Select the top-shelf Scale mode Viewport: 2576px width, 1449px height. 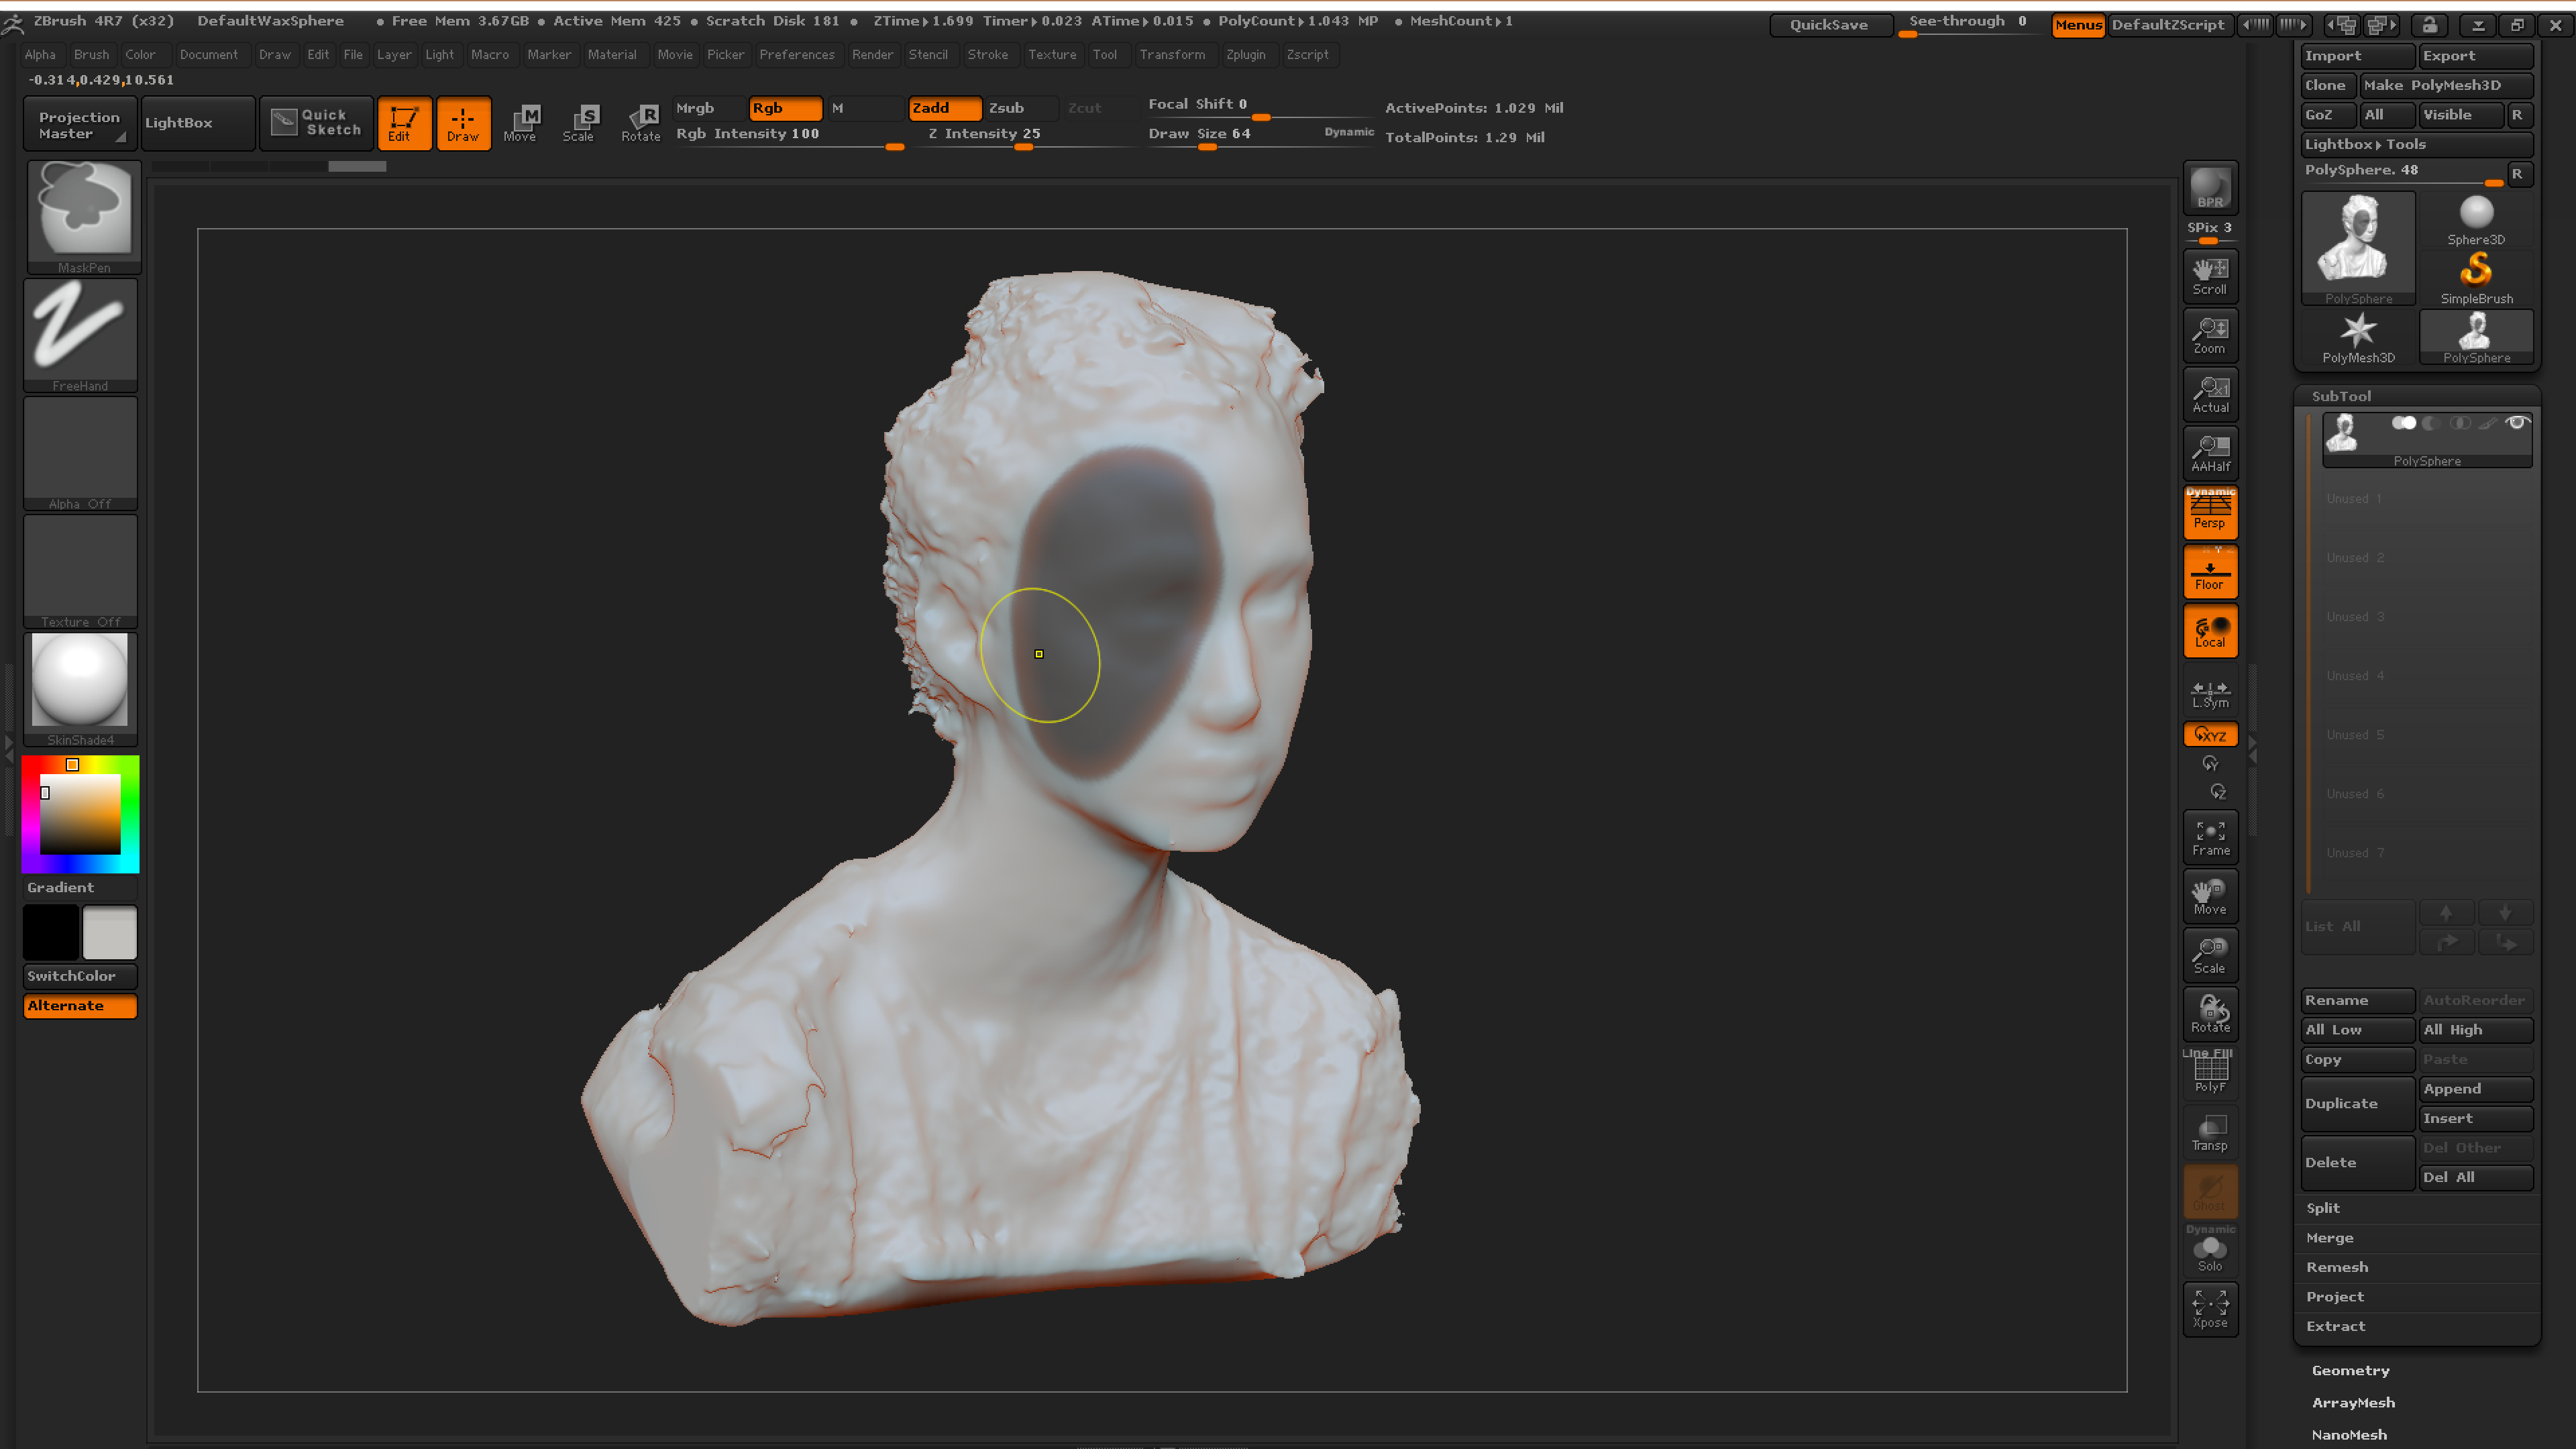click(x=579, y=123)
